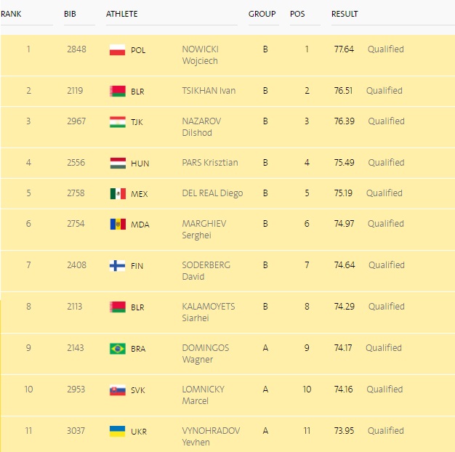455x452 pixels.
Task: Click the Slovakia flag icon
Action: [118, 390]
